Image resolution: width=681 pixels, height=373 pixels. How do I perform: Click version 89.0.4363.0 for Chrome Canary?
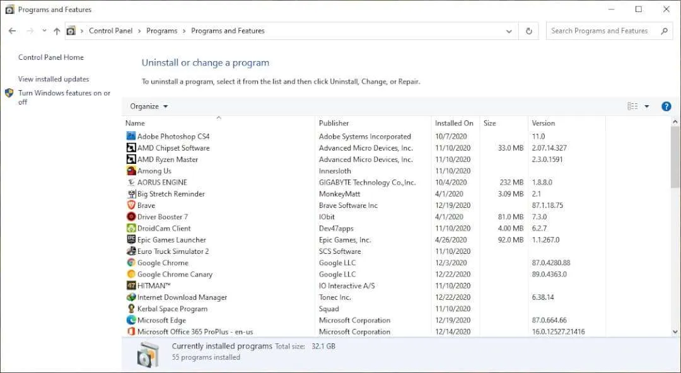click(x=549, y=274)
